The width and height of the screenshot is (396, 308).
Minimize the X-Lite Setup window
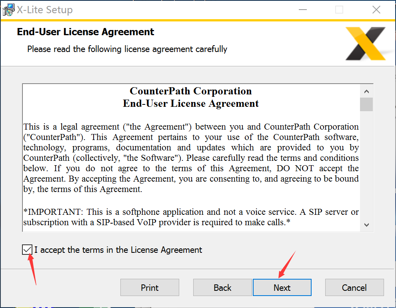tap(302, 10)
